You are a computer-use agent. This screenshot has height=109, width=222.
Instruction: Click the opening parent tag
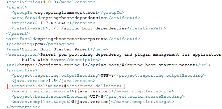tap(17, 7)
